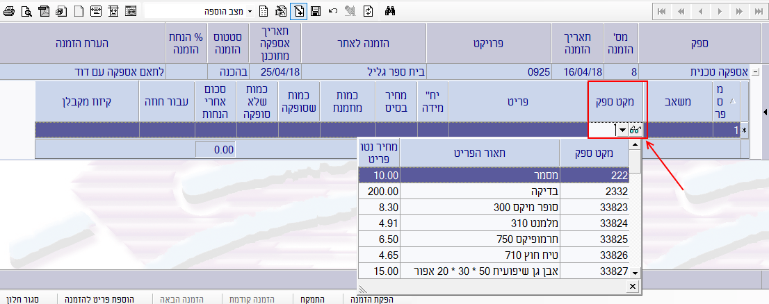Viewport: 769px width, 304px height.
Task: Open print preview with the magnifier icon
Action: point(26,12)
